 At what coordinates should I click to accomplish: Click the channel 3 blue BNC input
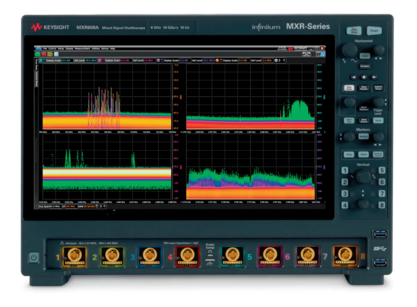tap(149, 256)
